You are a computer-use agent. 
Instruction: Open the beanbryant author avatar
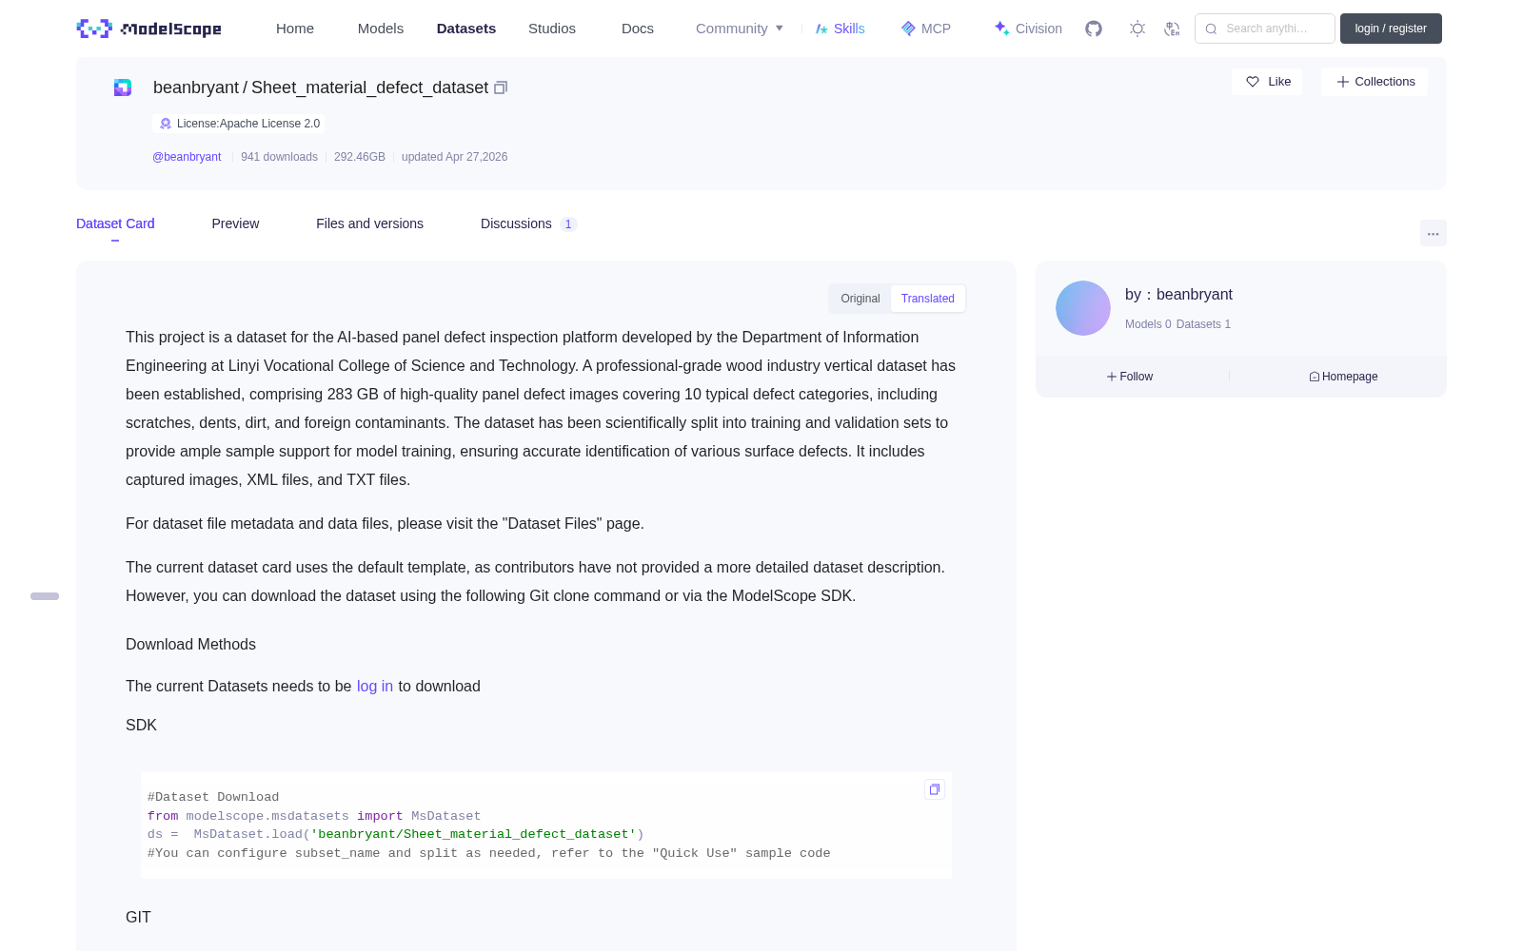pyautogui.click(x=1083, y=308)
